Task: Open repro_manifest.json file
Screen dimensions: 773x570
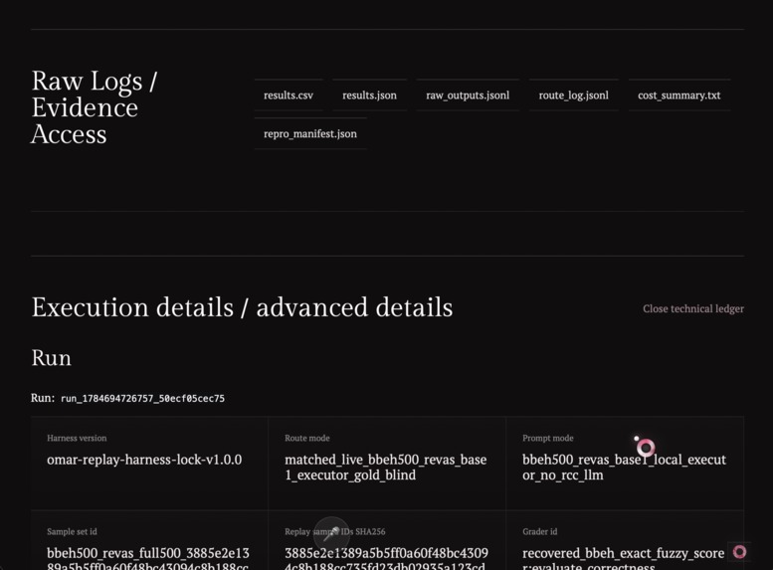Action: click(x=310, y=133)
